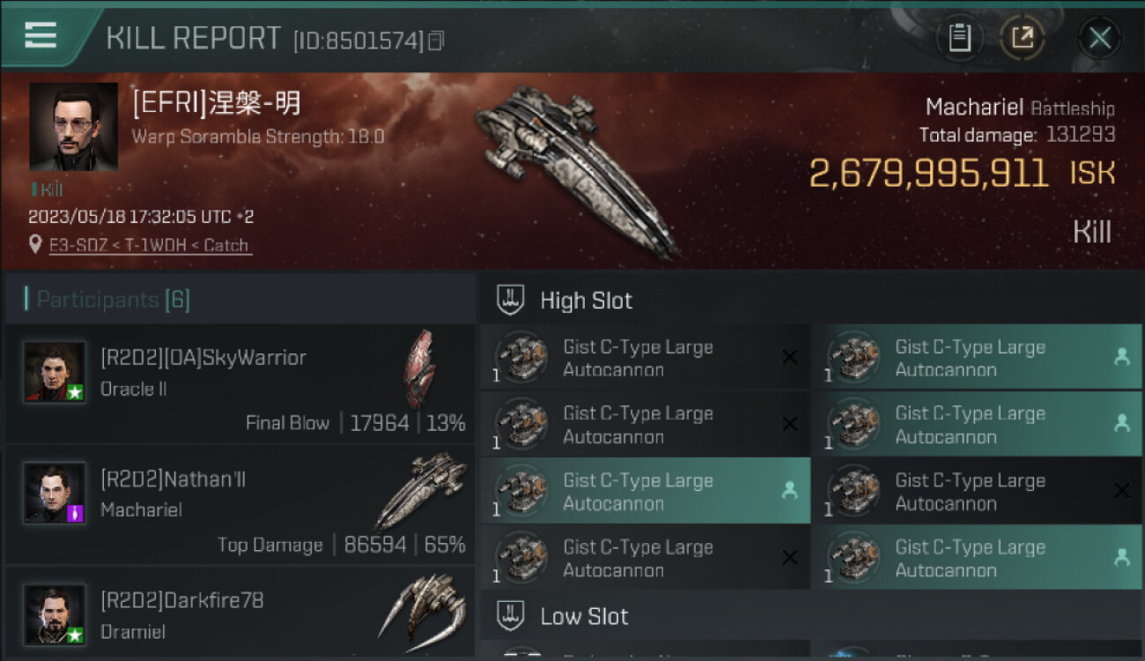Image resolution: width=1145 pixels, height=661 pixels.
Task: Click the clipboard icon in header
Action: click(959, 38)
